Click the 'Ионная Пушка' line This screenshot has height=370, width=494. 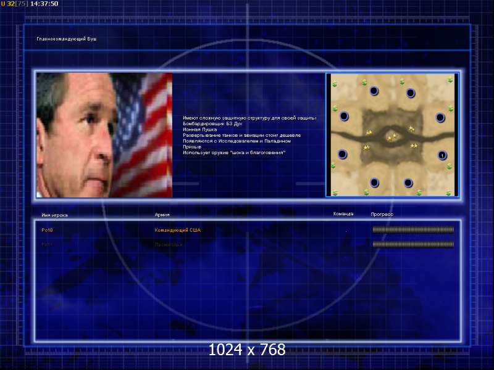(x=199, y=129)
